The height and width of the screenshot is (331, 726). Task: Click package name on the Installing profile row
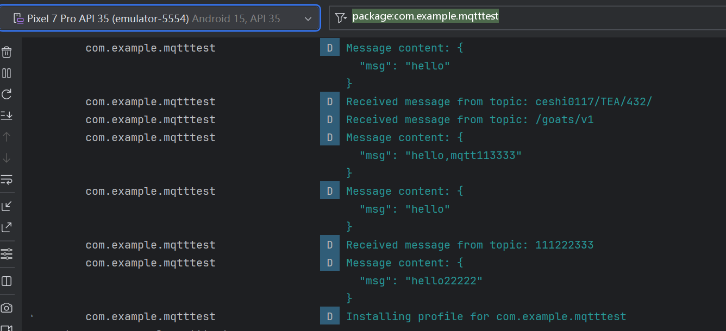point(151,316)
